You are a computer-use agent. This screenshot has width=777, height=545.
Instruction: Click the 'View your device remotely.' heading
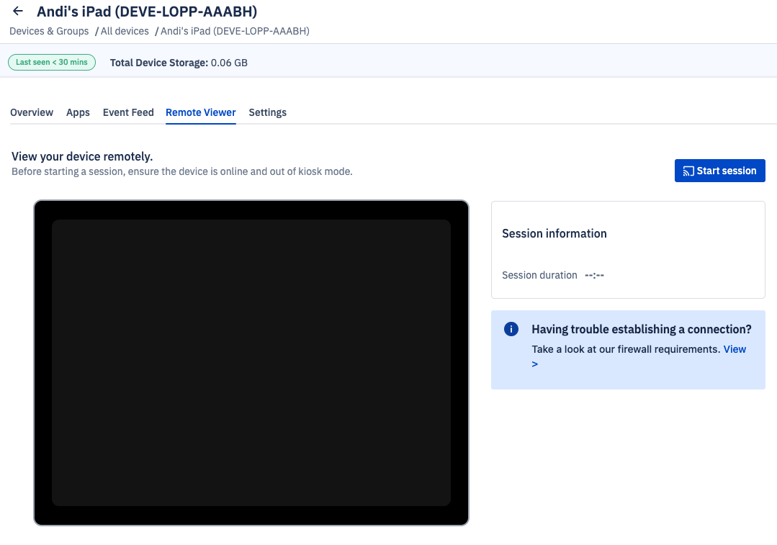coord(82,156)
